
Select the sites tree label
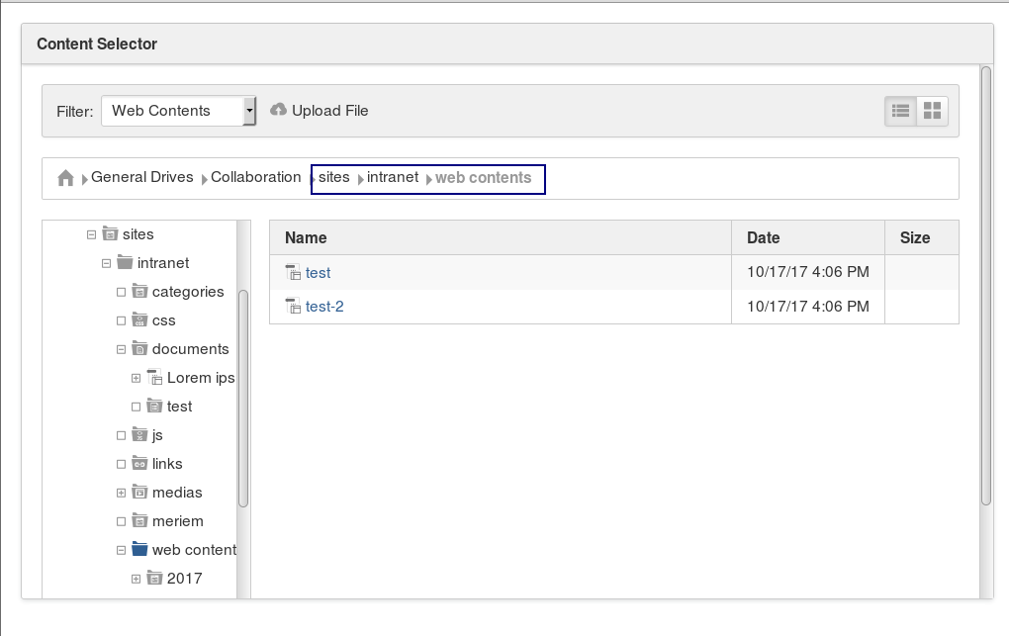coord(138,234)
